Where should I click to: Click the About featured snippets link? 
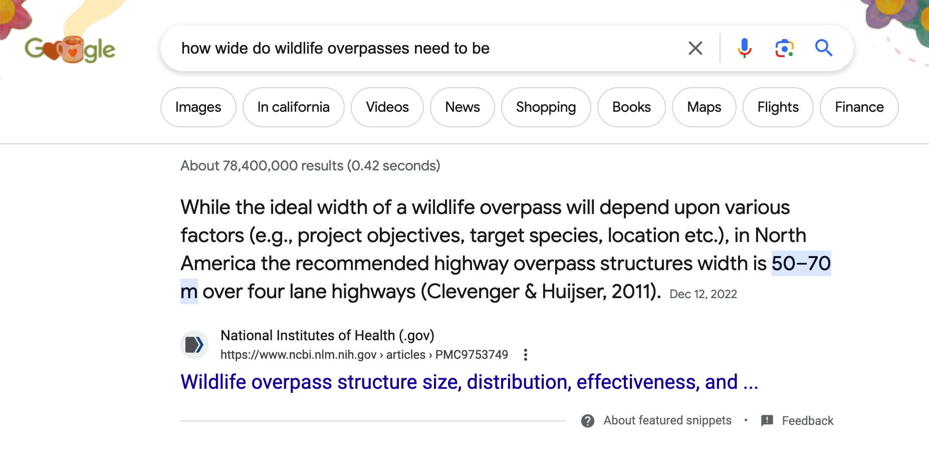667,420
